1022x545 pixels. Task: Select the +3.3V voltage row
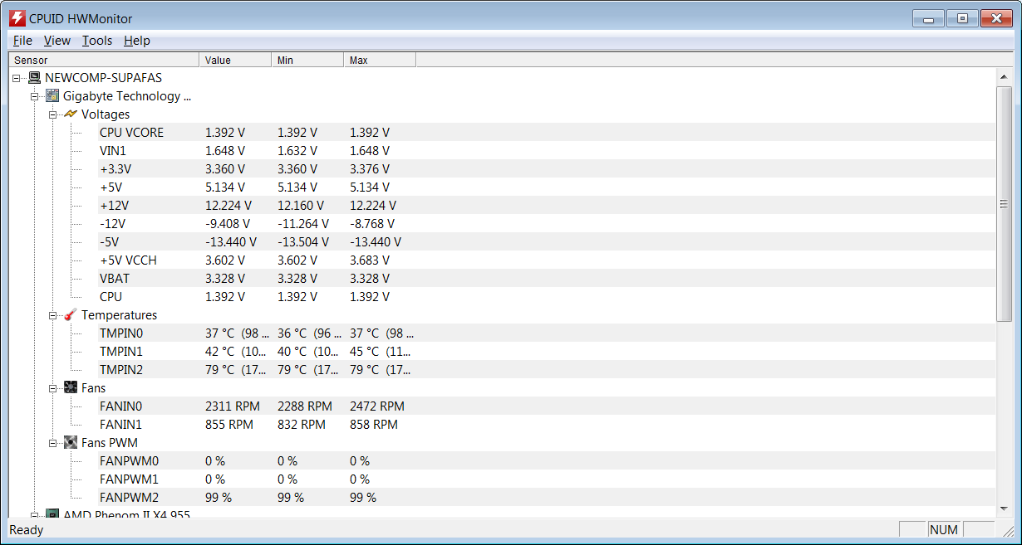pyautogui.click(x=547, y=169)
